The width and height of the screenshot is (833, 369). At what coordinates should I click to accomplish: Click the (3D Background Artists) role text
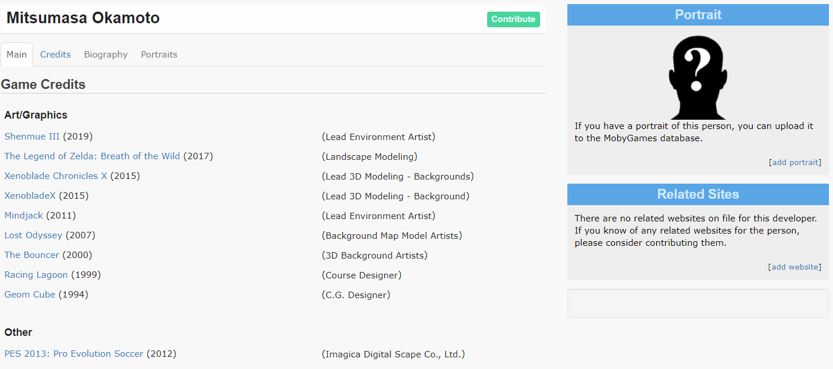[x=374, y=256]
